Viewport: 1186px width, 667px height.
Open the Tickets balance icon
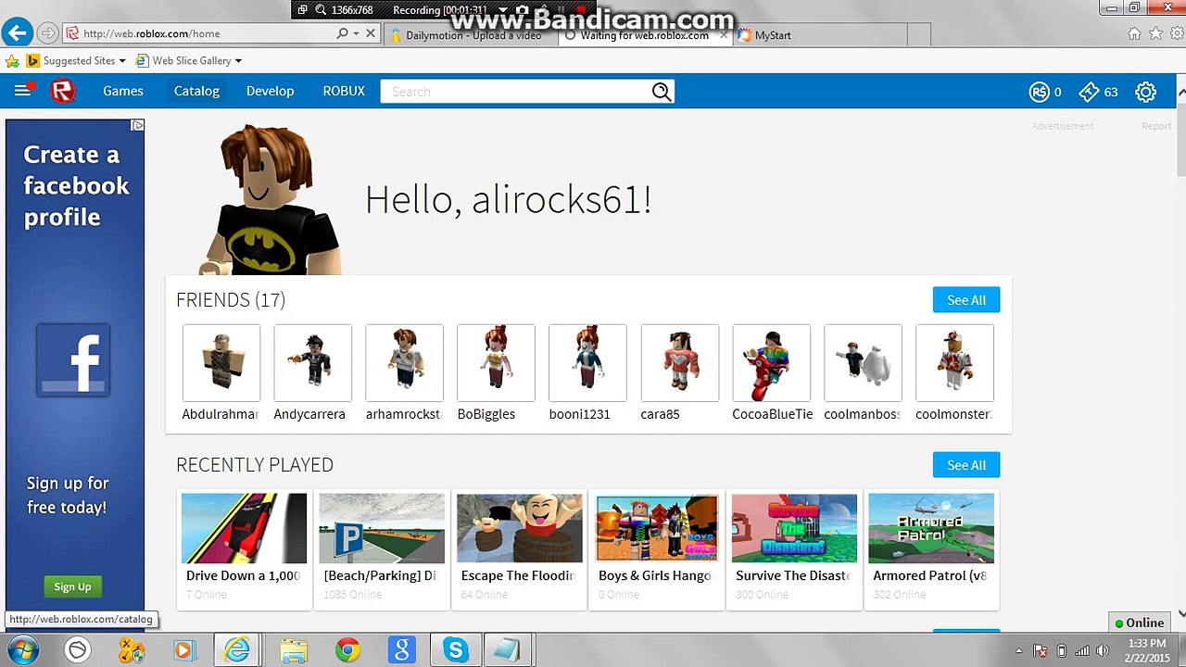[x=1089, y=92]
